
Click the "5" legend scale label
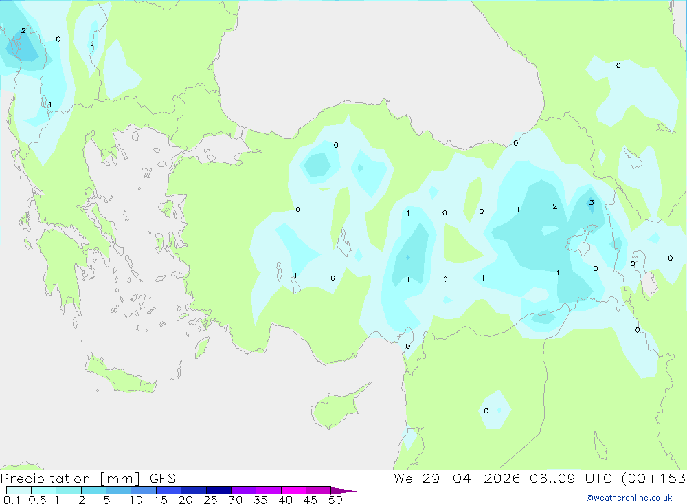pos(106,500)
